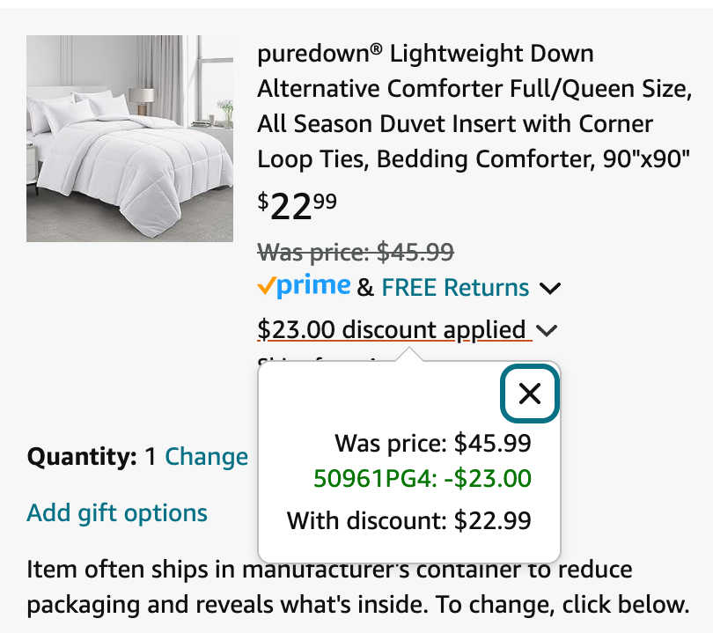The height and width of the screenshot is (633, 713).
Task: Open the puredown comforter product thumbnail
Action: [129, 139]
